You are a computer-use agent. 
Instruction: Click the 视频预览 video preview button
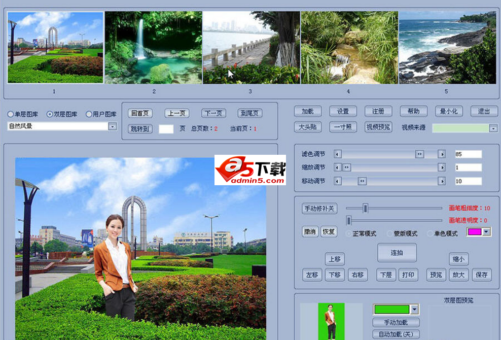coord(378,127)
